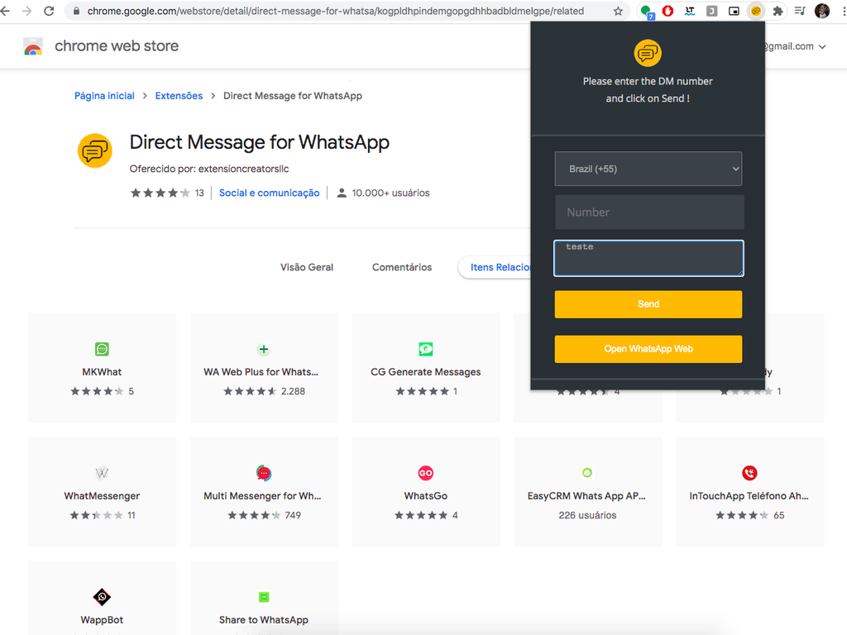Screen dimensions: 847x635
Task: Click the 226 usuários text
Action: (587, 515)
